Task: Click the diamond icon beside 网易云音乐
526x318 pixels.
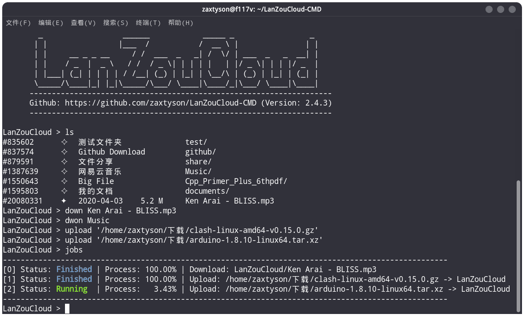Action: (x=64, y=171)
